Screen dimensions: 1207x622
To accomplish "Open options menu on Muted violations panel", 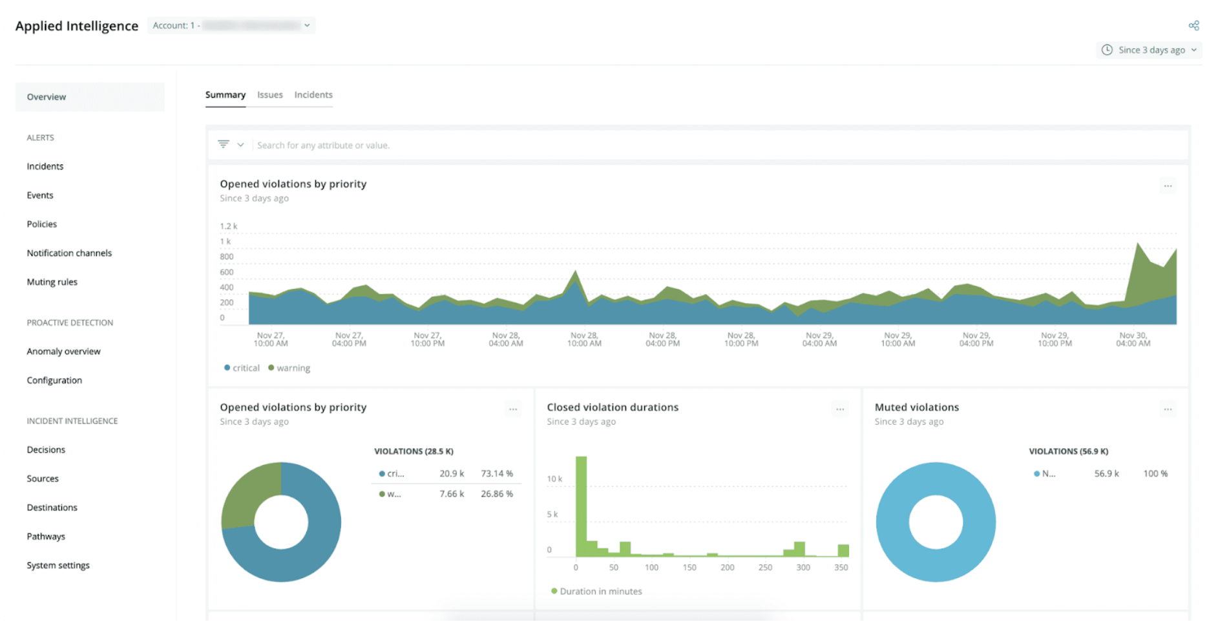I will point(1168,409).
